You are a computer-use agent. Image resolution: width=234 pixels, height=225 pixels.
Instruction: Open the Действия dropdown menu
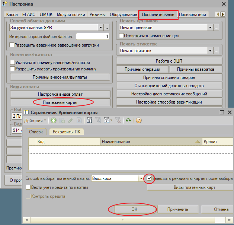(x=35, y=120)
